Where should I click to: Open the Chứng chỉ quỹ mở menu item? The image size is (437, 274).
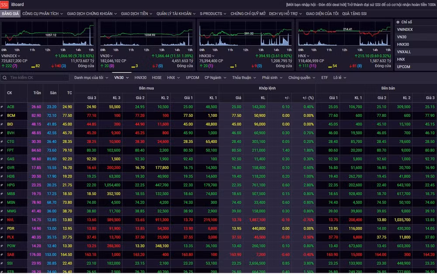click(x=248, y=14)
